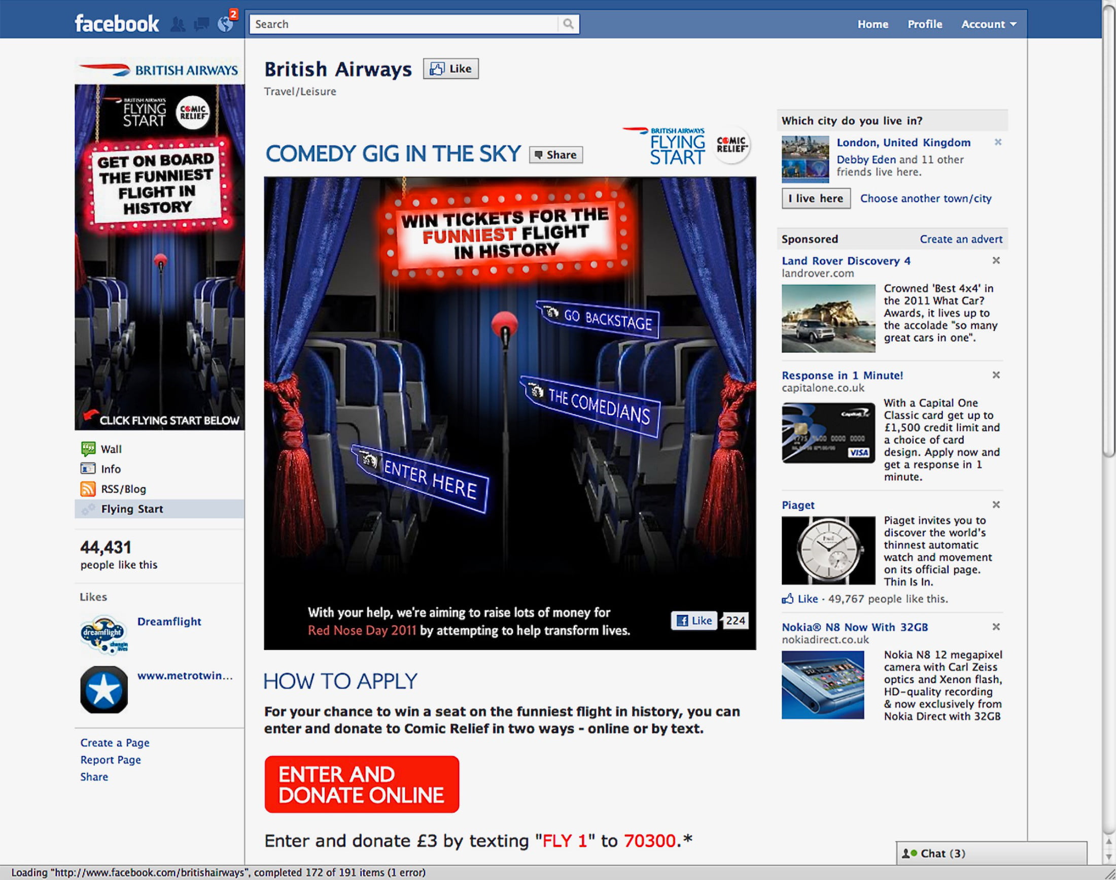Expand the Account dropdown menu

click(988, 24)
